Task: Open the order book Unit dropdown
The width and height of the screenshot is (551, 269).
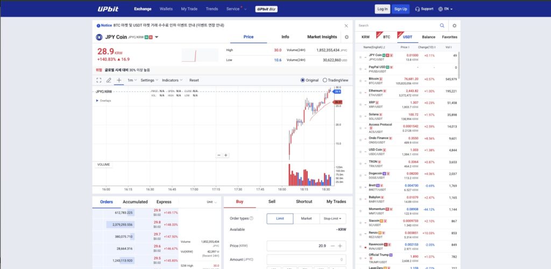Action: click(x=212, y=202)
